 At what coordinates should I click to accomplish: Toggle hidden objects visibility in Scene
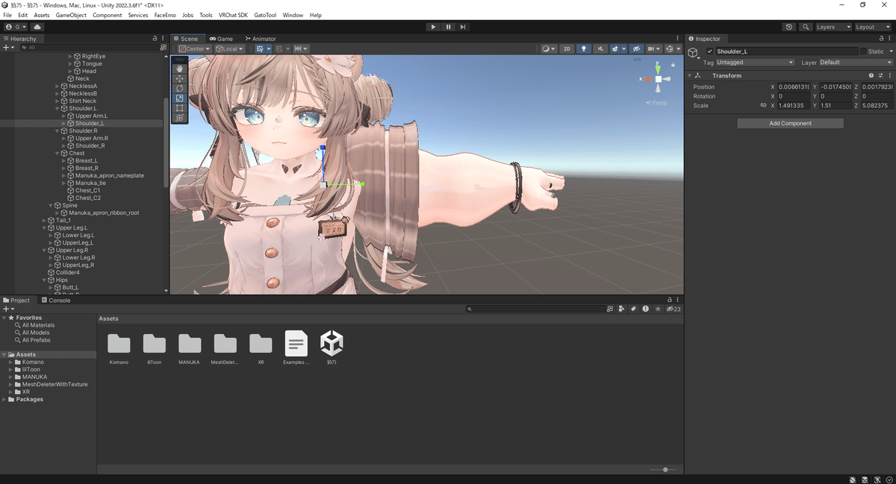point(636,49)
